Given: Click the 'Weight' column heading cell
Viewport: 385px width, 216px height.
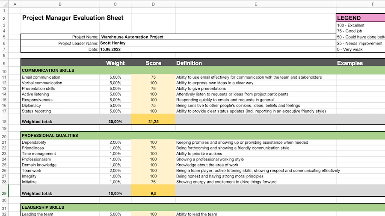Looking at the screenshot, I should 115,63.
